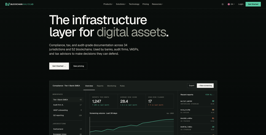This screenshot has height=135, width=266.
Task: Click the flag icon next to EN
Action: (229, 4)
